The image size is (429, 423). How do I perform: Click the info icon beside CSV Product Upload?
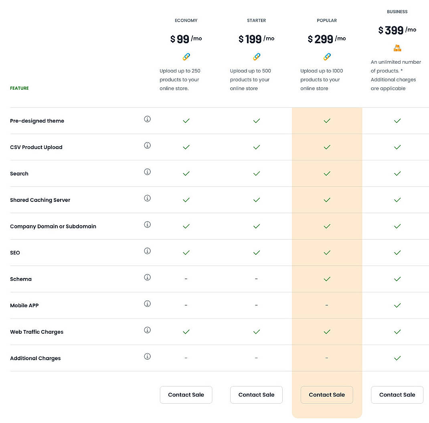pyautogui.click(x=147, y=145)
